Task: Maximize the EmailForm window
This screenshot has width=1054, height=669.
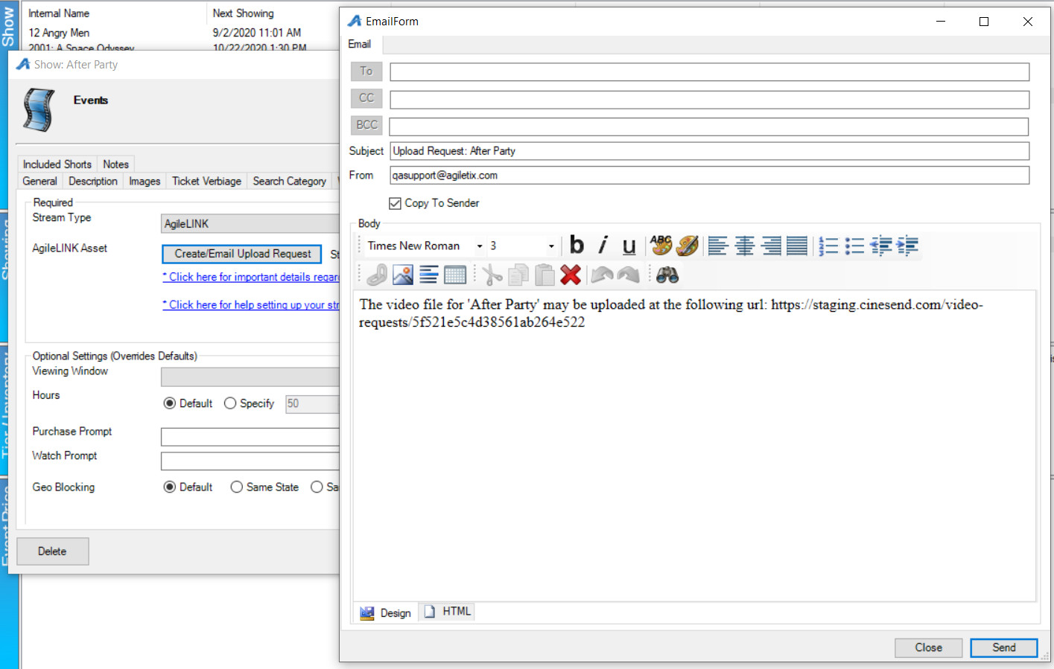Action: point(984,22)
